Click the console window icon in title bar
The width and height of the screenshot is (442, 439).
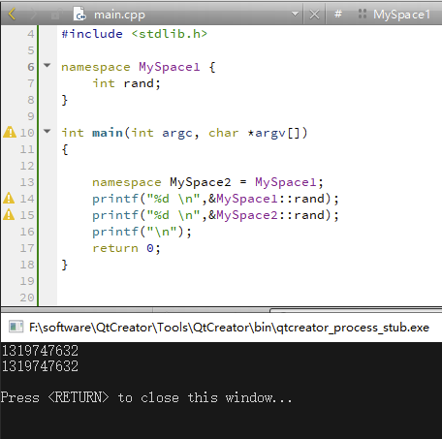click(x=16, y=328)
